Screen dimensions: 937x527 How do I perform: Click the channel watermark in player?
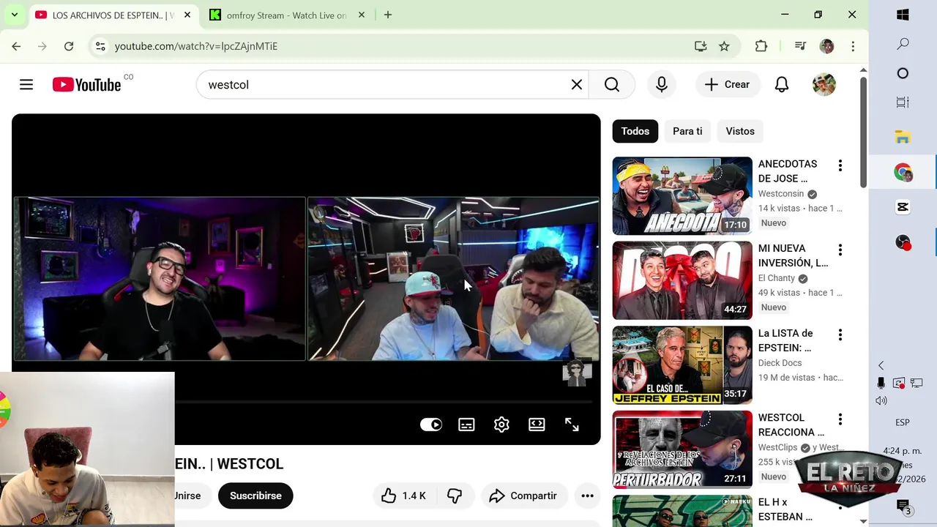click(577, 373)
